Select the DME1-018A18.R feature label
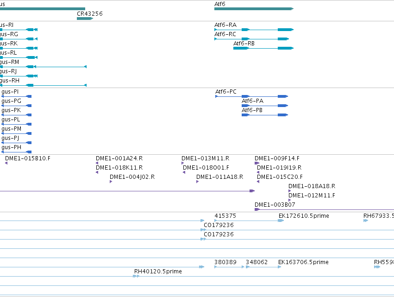The image size is (394, 297). [x=312, y=186]
